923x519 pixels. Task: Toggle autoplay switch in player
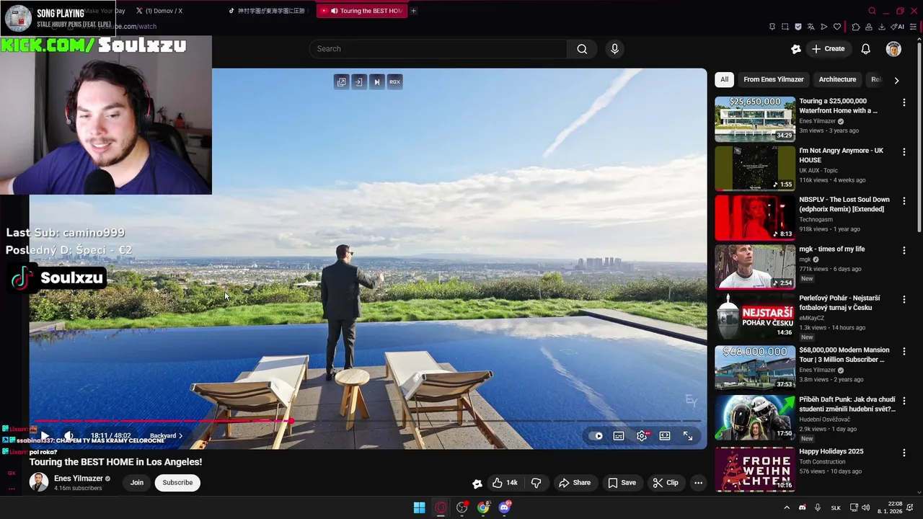(596, 436)
